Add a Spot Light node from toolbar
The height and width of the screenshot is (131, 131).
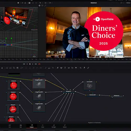pos(76,68)
